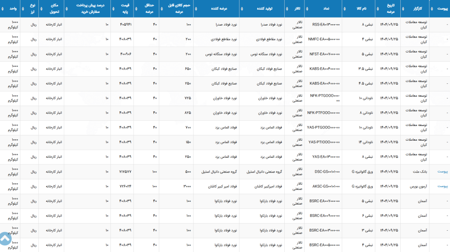Click volume ۶۵۰ in نبشی ۳.۵ row
This screenshot has height=252, width=450.
pos(188,69)
